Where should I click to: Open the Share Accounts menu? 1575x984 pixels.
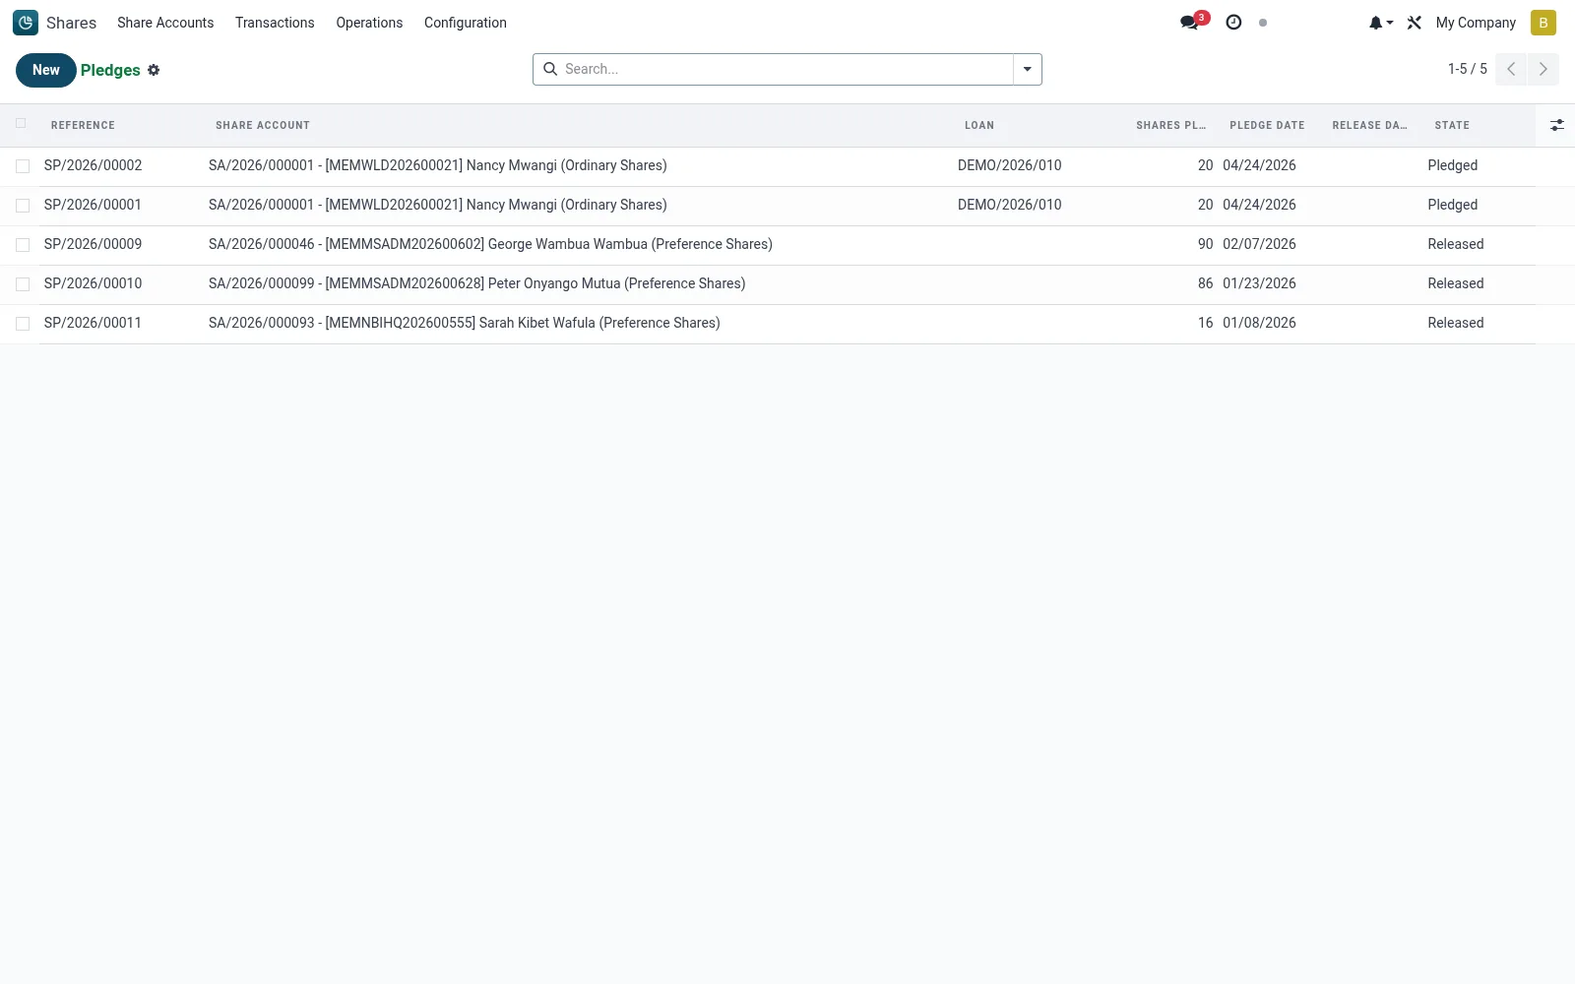tap(165, 23)
